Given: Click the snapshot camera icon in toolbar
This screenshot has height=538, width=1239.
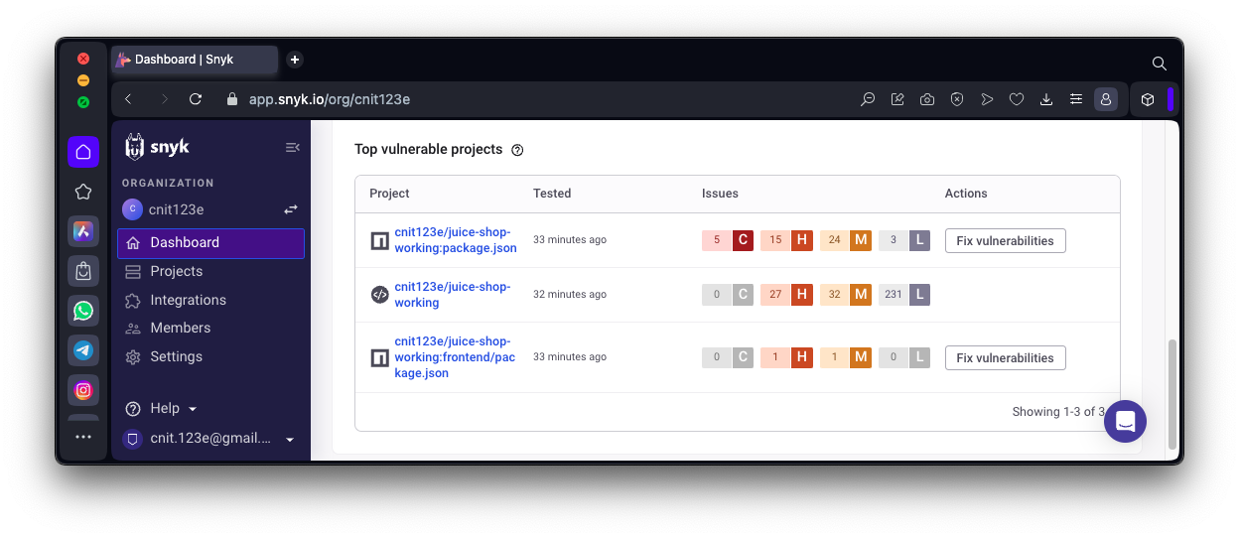Looking at the screenshot, I should [926, 99].
